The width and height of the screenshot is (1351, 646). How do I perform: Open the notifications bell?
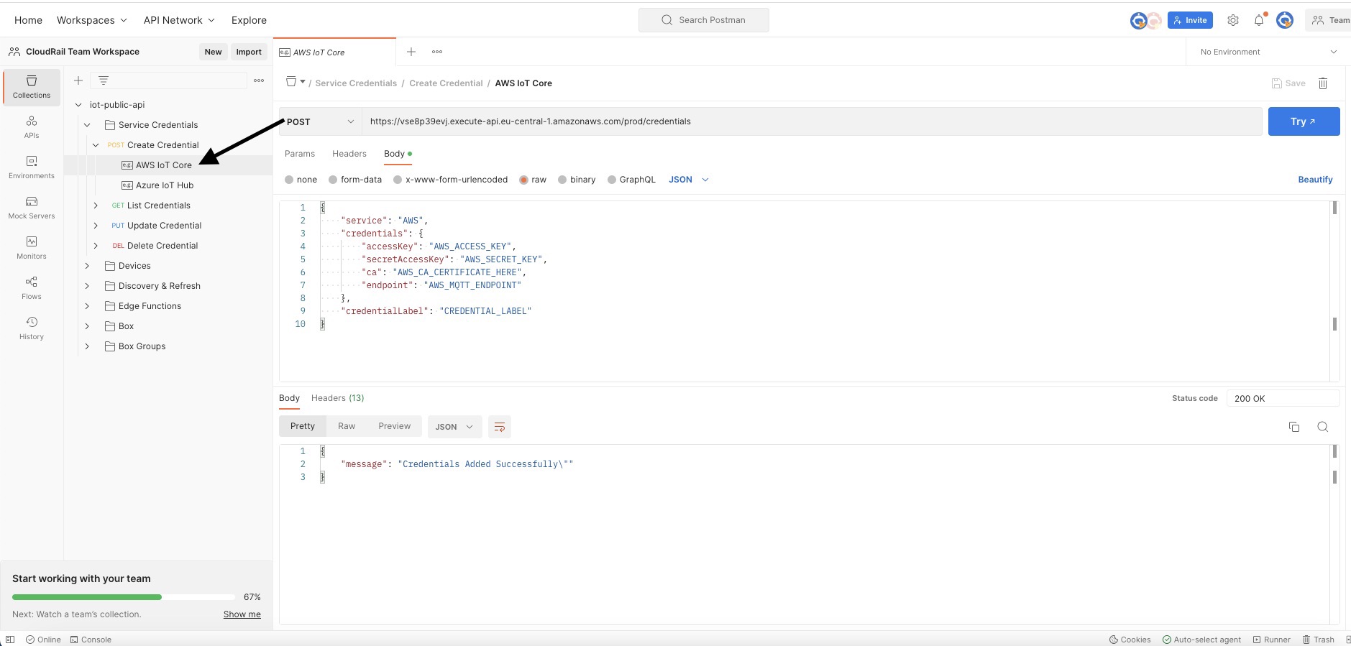1259,20
